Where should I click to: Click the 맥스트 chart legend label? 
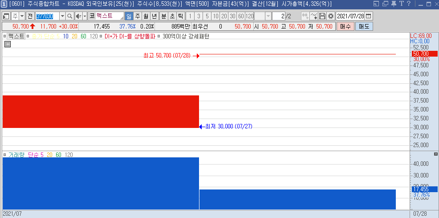click(x=16, y=36)
